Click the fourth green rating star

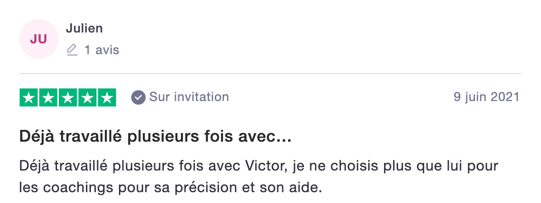[x=88, y=98]
